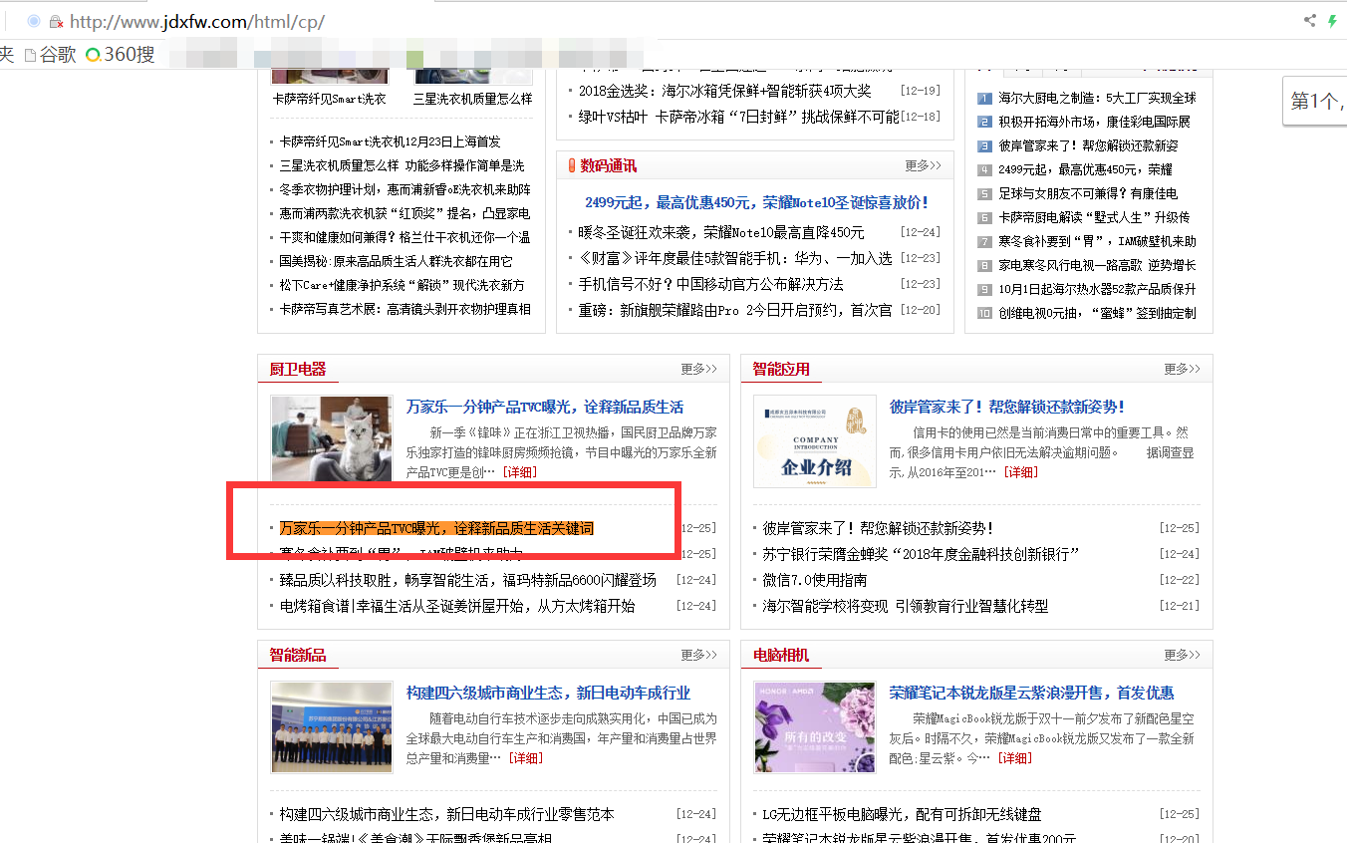Open the 360搜 bookmark
The image size is (1347, 843).
pyautogui.click(x=121, y=55)
